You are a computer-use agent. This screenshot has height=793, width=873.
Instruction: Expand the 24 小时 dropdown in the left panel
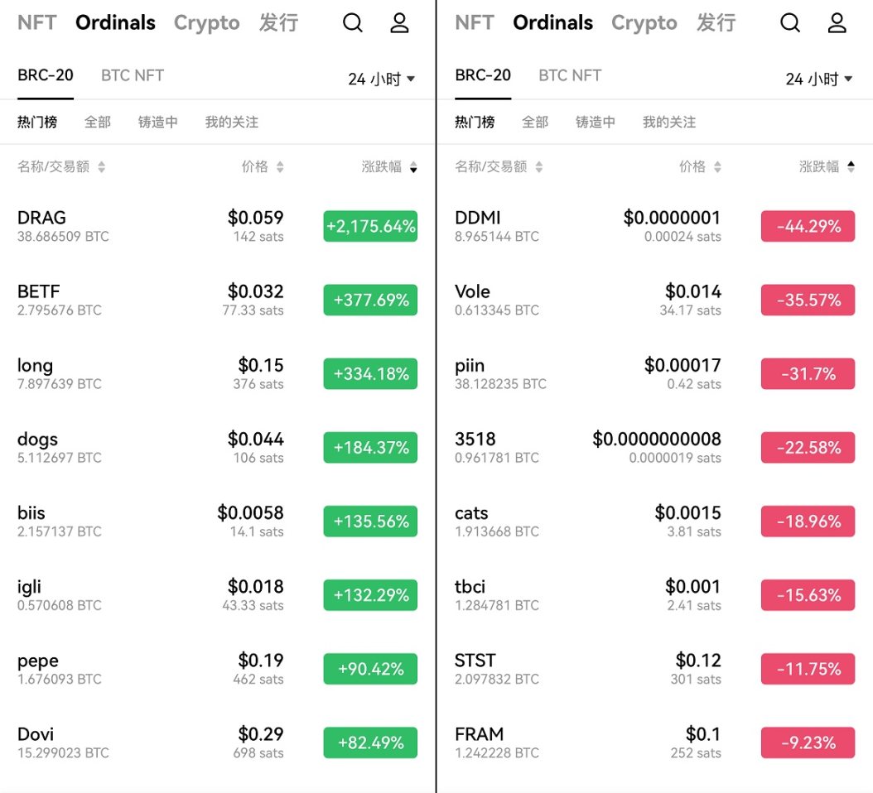(x=382, y=79)
